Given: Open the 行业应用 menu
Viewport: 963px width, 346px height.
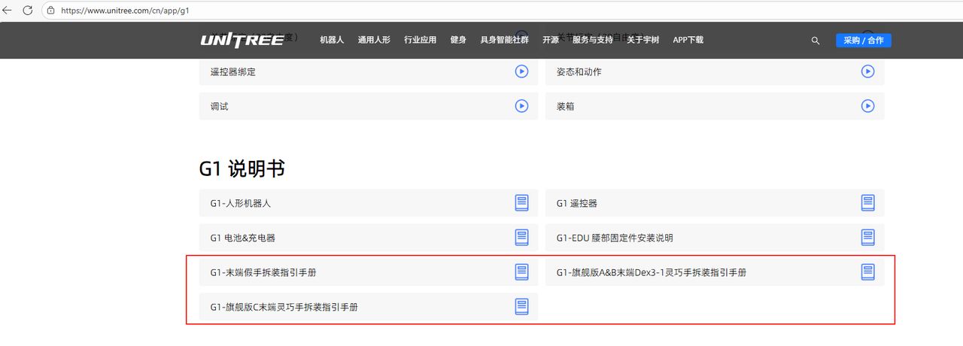Looking at the screenshot, I should pos(420,40).
